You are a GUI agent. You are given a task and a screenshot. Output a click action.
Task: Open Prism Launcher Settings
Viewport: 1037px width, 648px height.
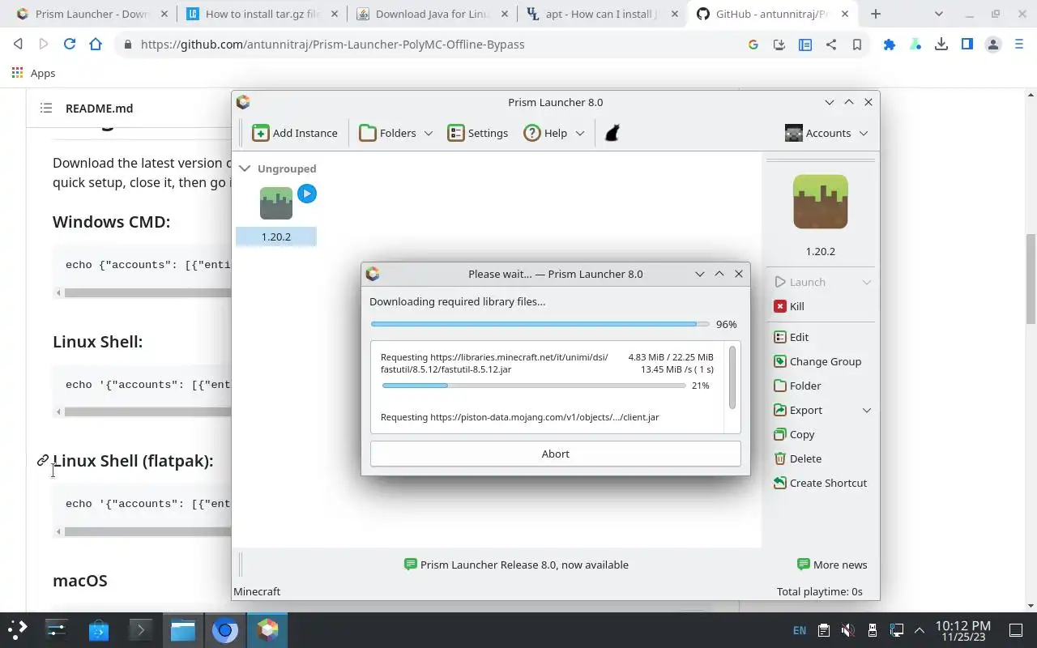click(x=478, y=133)
